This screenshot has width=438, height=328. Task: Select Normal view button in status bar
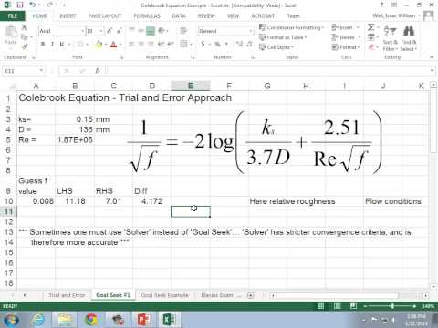coord(321,306)
